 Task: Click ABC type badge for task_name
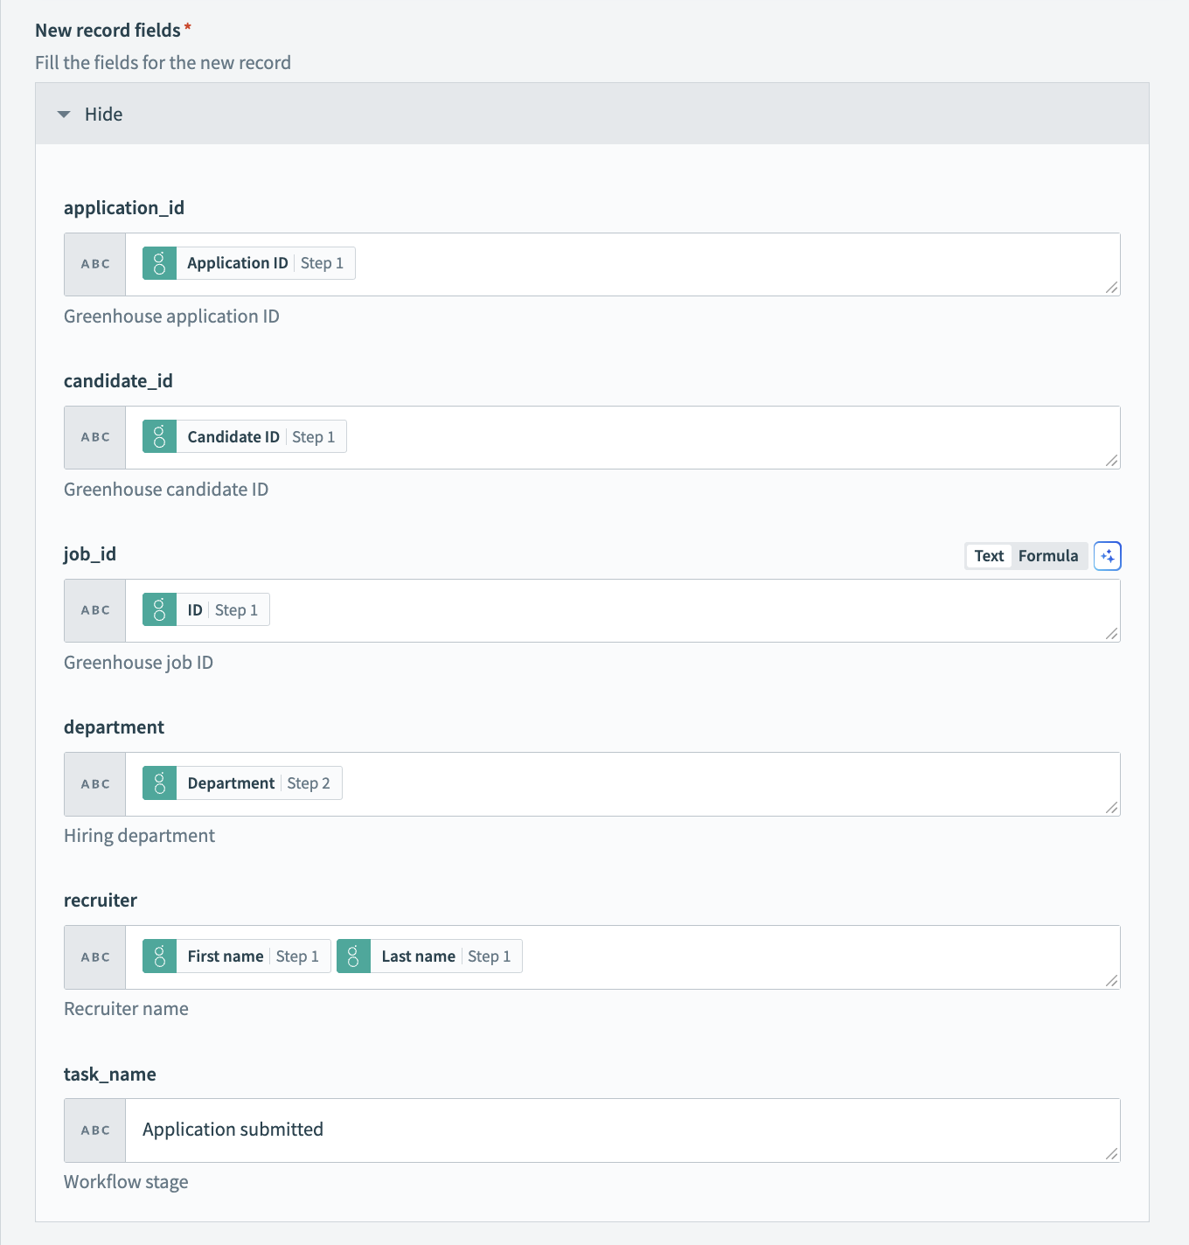coord(95,1130)
